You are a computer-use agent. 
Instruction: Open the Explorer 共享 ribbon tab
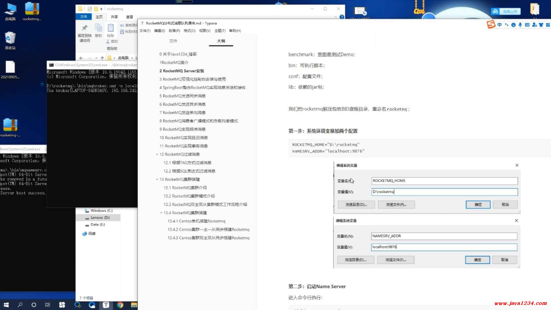114,17
